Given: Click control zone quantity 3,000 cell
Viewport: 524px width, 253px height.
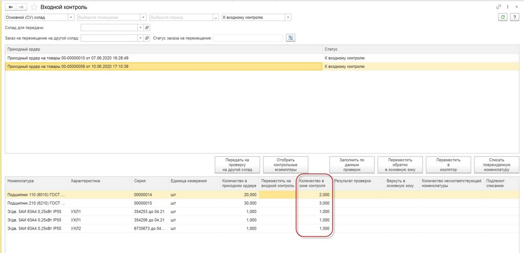Looking at the screenshot, I should coord(315,203).
